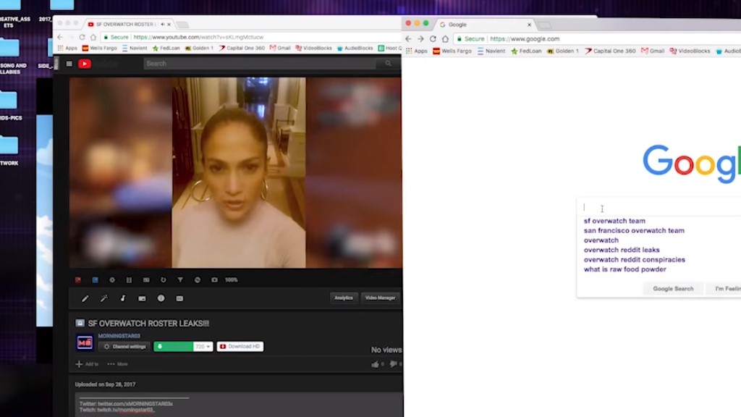Image resolution: width=741 pixels, height=417 pixels.
Task: Click the Google search input box
Action: click(x=660, y=208)
